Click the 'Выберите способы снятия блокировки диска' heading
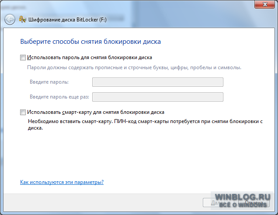Screen dimensions: 278x215 [90, 42]
